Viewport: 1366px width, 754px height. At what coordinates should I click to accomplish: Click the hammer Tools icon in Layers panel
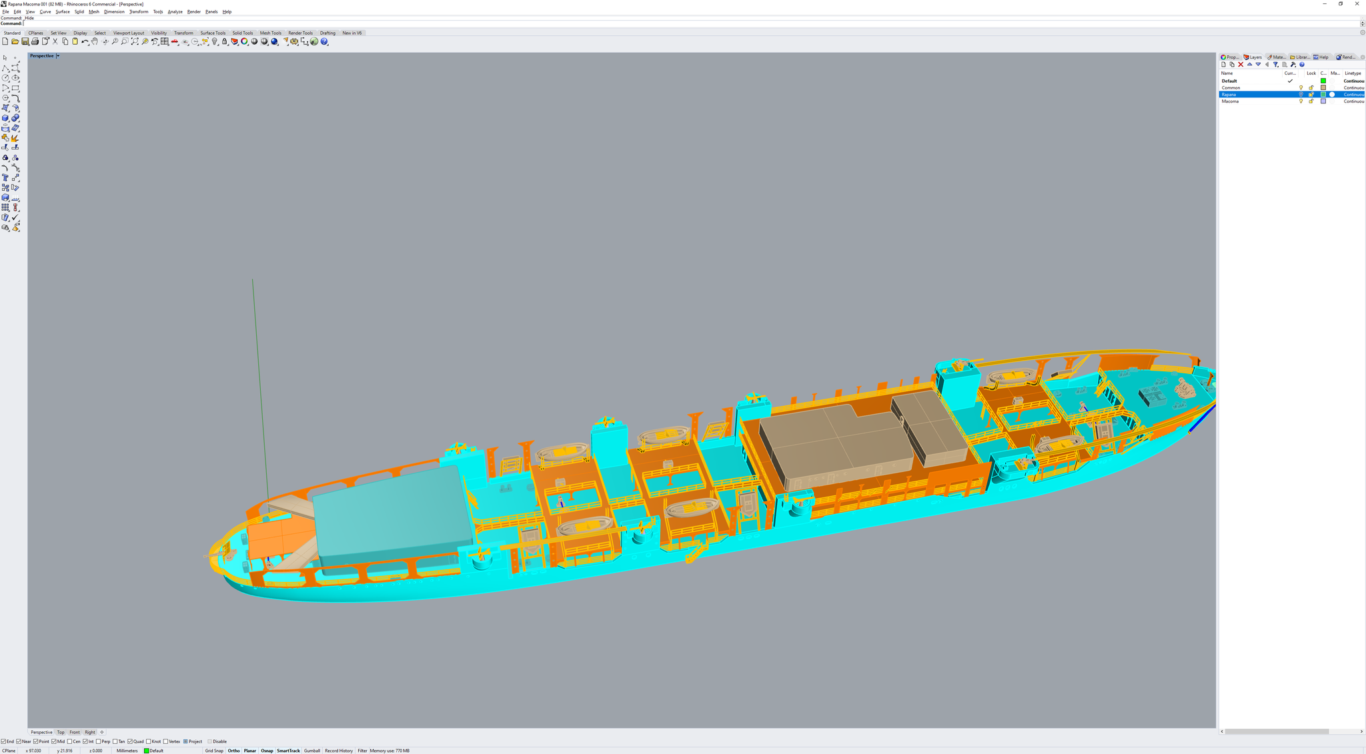[1293, 65]
